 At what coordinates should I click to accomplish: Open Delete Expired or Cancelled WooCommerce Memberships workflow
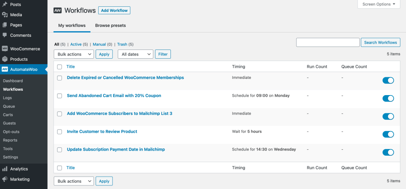125,77
